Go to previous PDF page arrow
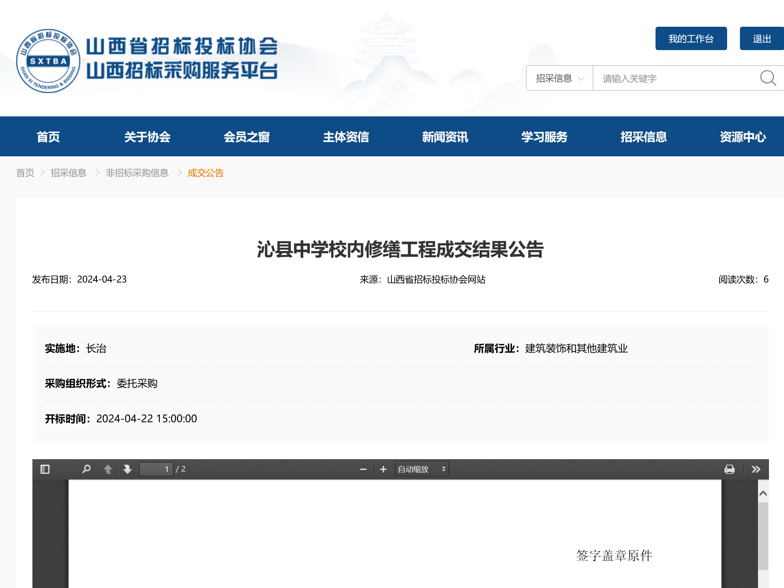The image size is (784, 588). point(108,469)
